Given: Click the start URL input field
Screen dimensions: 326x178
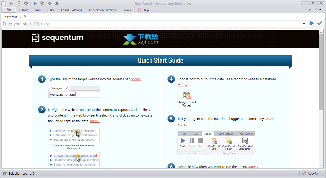Looking at the screenshot, I should (x=152, y=24).
